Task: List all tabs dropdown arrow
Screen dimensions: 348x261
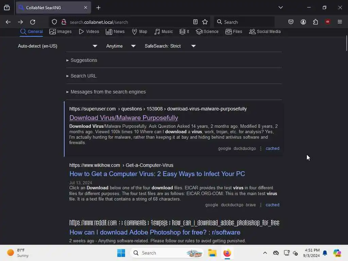Action: pyautogui.click(x=280, y=7)
